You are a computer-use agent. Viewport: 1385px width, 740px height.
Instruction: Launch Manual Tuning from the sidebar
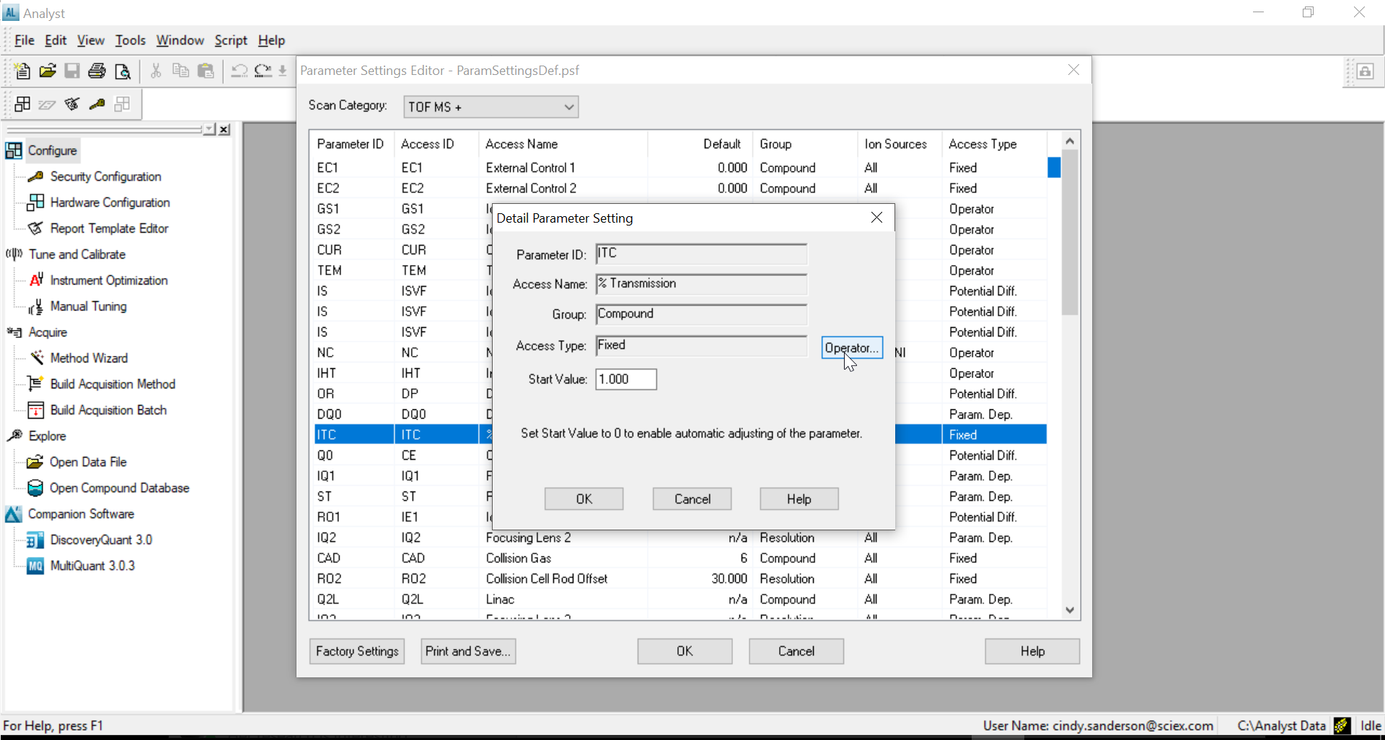click(x=88, y=306)
